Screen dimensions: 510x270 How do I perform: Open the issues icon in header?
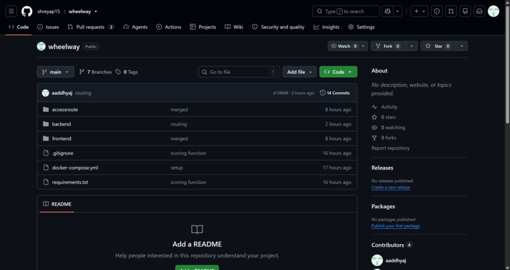[437, 11]
